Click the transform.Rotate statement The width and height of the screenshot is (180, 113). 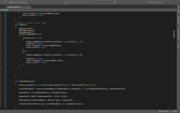coord(51,104)
